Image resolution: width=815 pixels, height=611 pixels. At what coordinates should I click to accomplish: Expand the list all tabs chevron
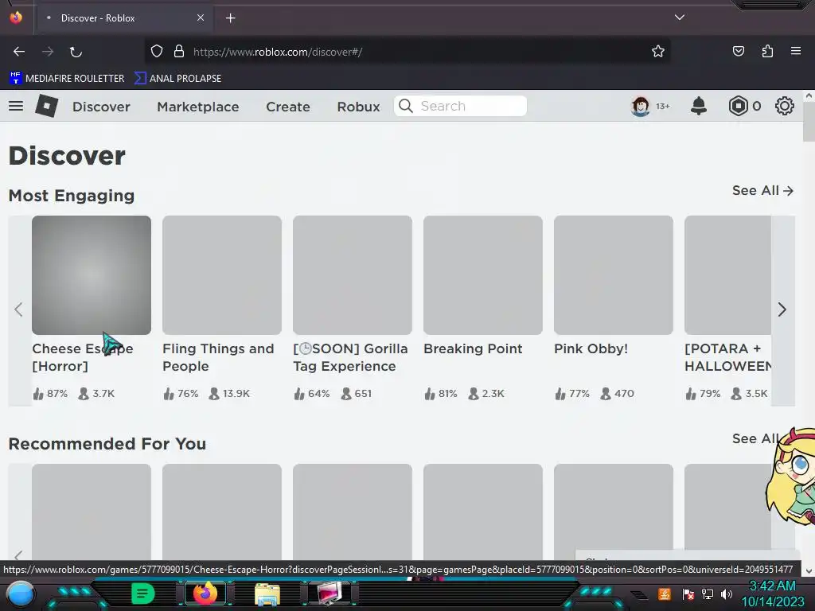coord(680,18)
